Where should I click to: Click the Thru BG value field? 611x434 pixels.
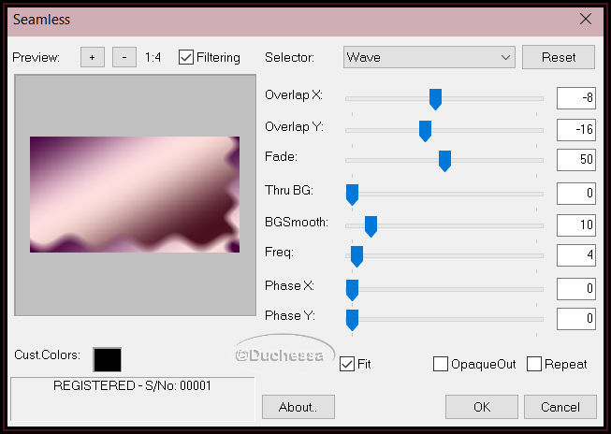pos(576,194)
